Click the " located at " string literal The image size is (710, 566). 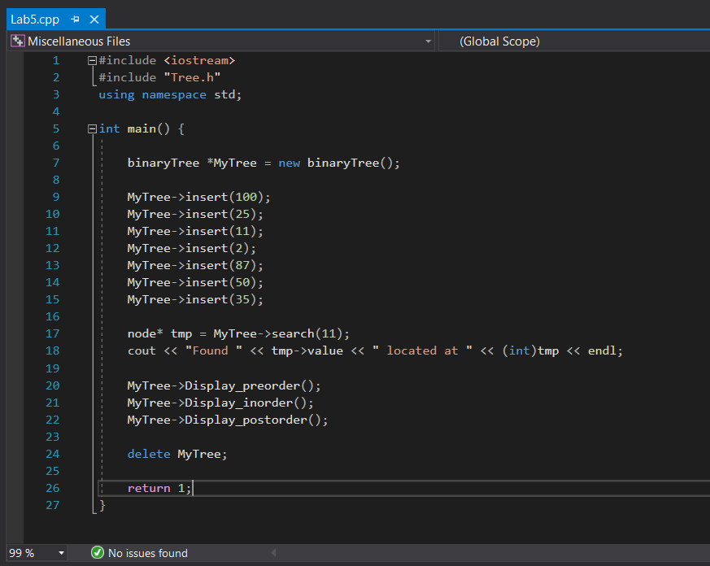click(422, 351)
